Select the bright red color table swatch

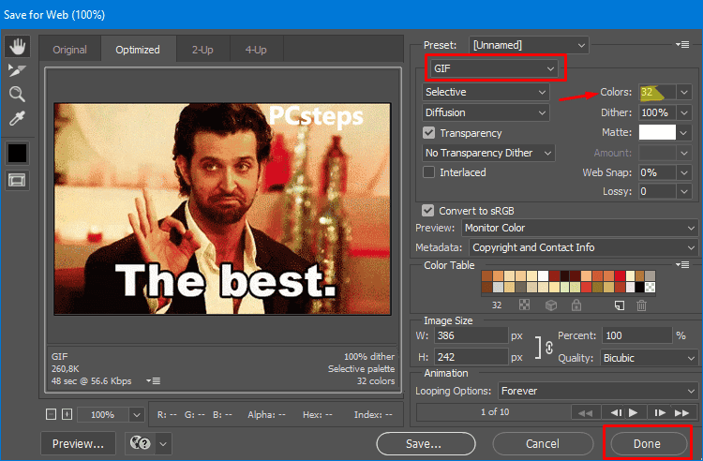click(x=621, y=275)
